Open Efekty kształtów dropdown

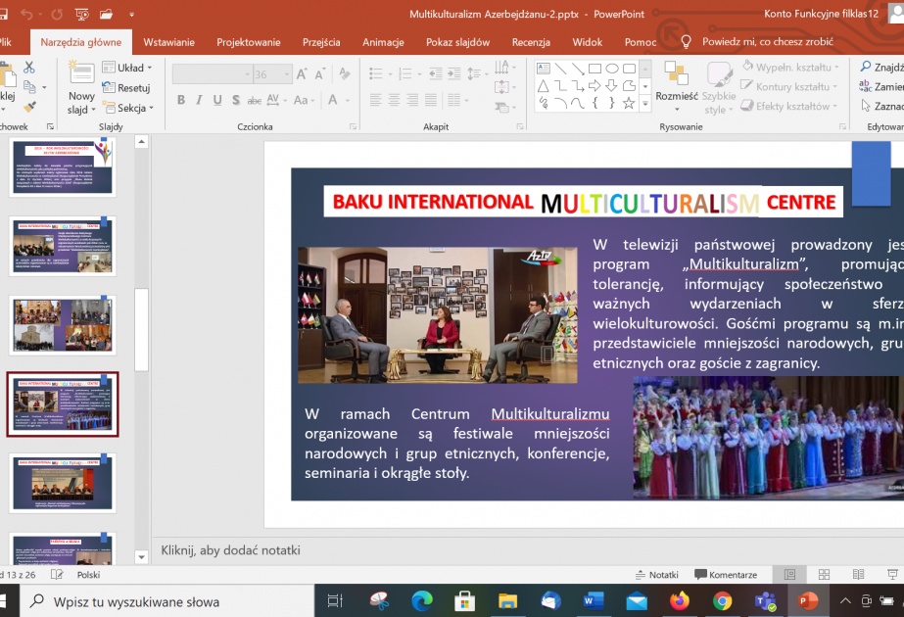click(x=788, y=106)
